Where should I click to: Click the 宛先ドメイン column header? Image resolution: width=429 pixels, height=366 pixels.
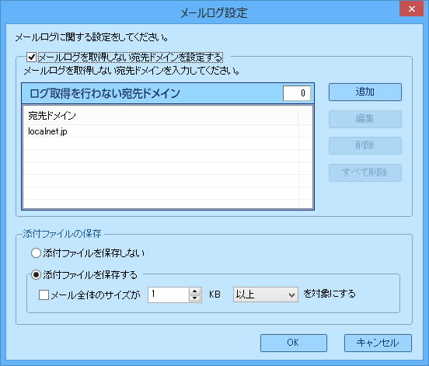(161, 116)
